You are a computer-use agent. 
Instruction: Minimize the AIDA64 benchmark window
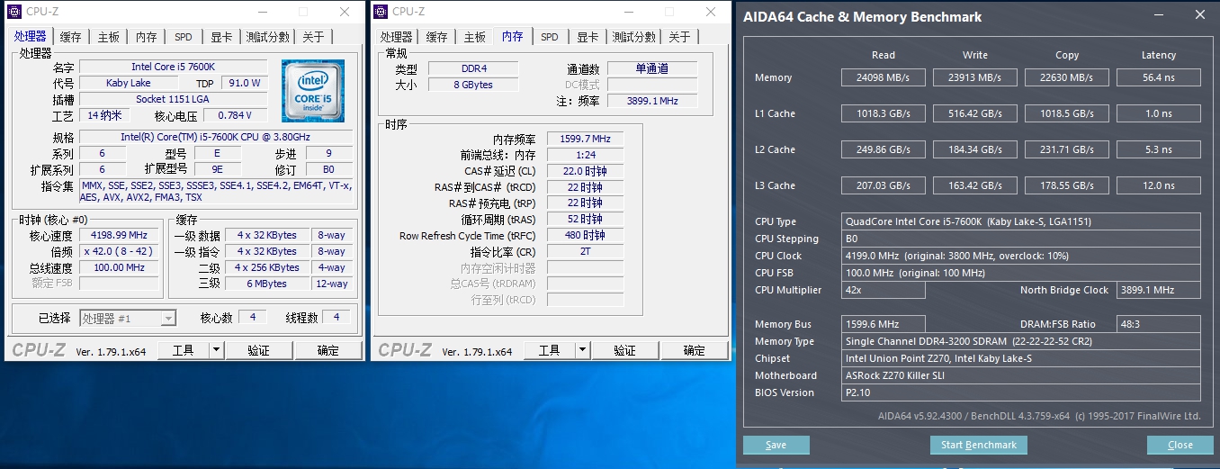pyautogui.click(x=1160, y=15)
